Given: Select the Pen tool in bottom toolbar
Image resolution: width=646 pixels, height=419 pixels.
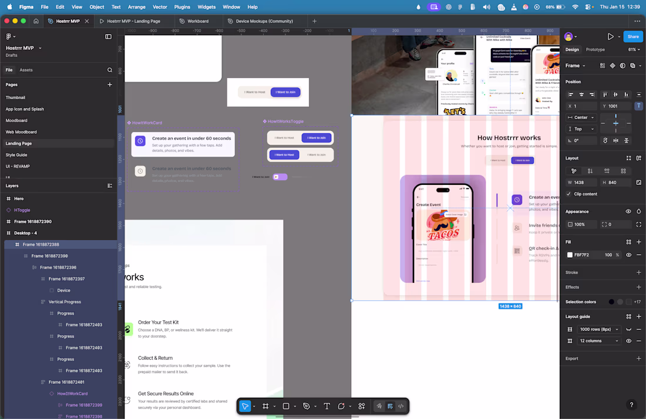Looking at the screenshot, I should click(306, 406).
